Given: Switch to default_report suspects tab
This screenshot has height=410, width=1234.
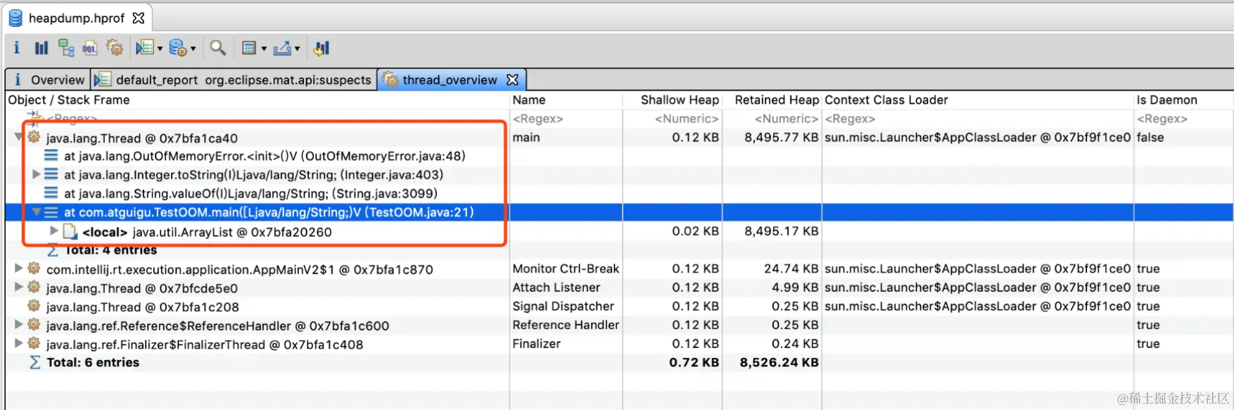Looking at the screenshot, I should 233,79.
